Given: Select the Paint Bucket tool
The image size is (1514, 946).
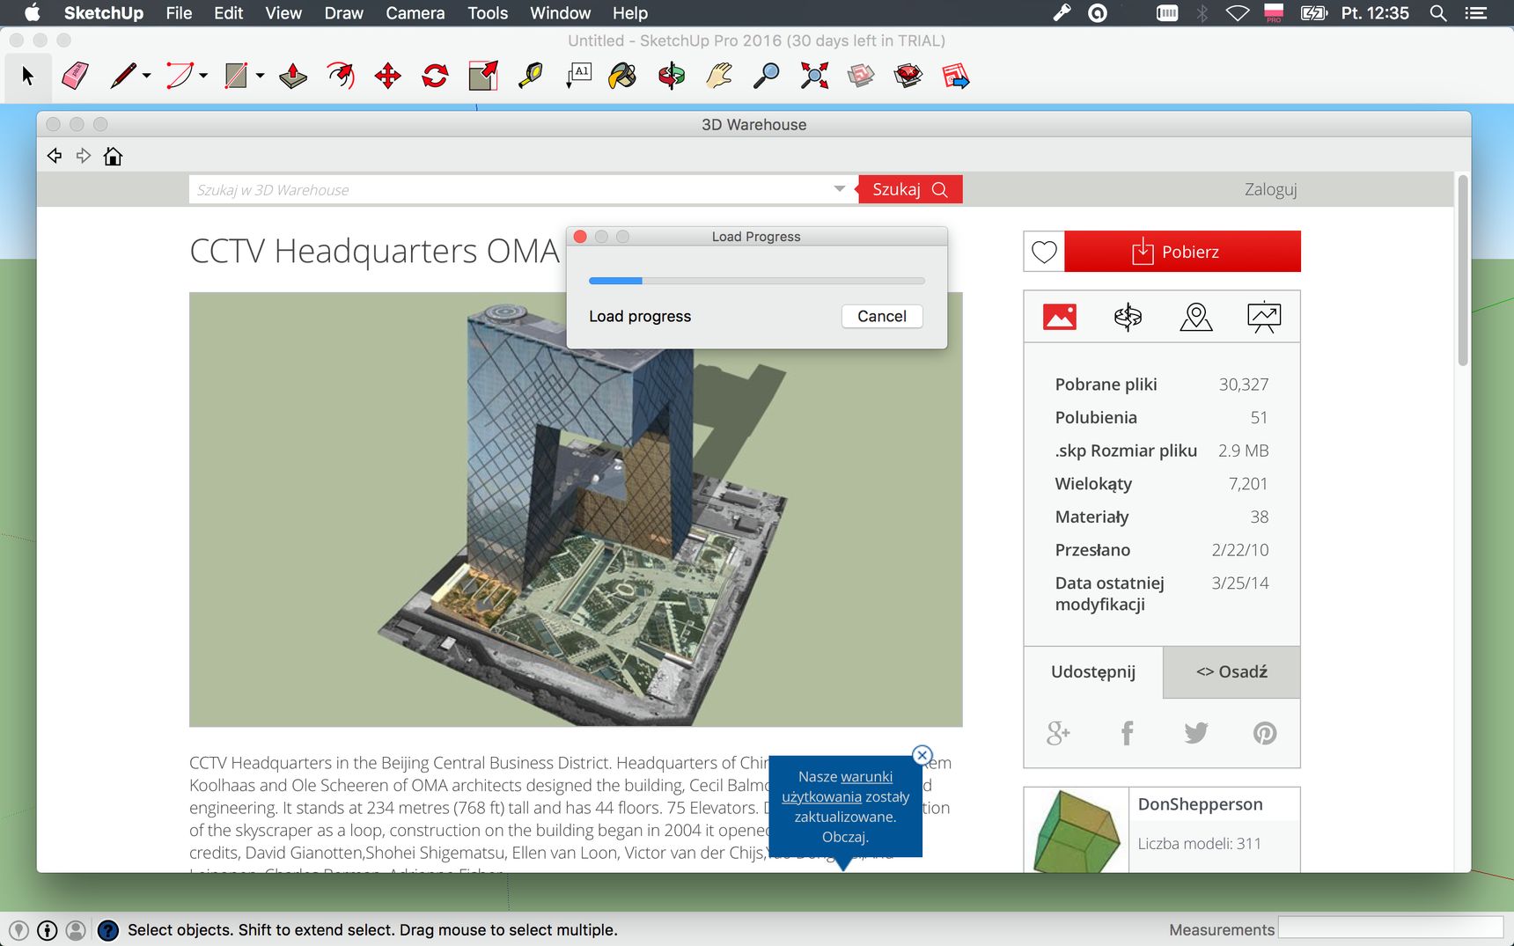Looking at the screenshot, I should click(622, 77).
